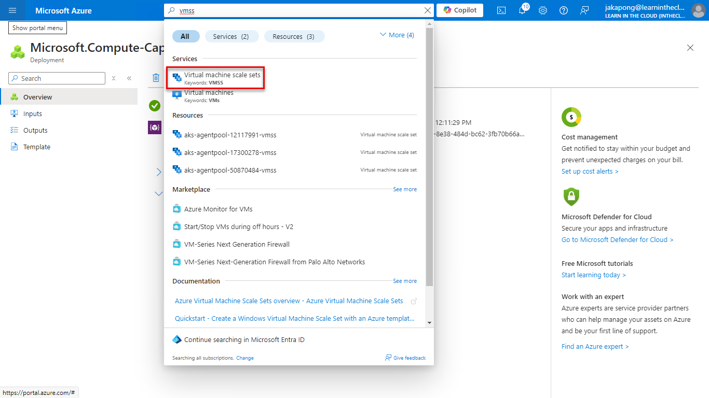Open aks-agentpool-17300278-vmss resource
Viewport: 709px width, 398px height.
click(294, 152)
